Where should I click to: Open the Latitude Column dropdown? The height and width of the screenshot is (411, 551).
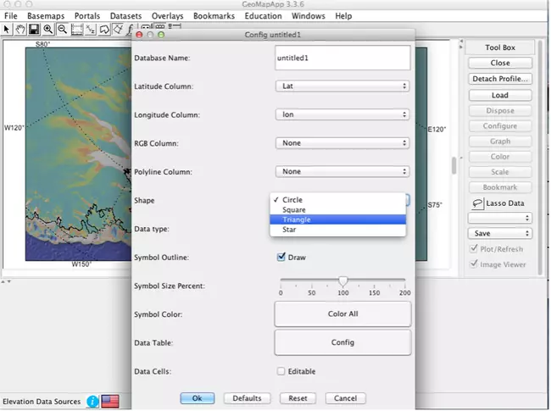[x=342, y=86]
